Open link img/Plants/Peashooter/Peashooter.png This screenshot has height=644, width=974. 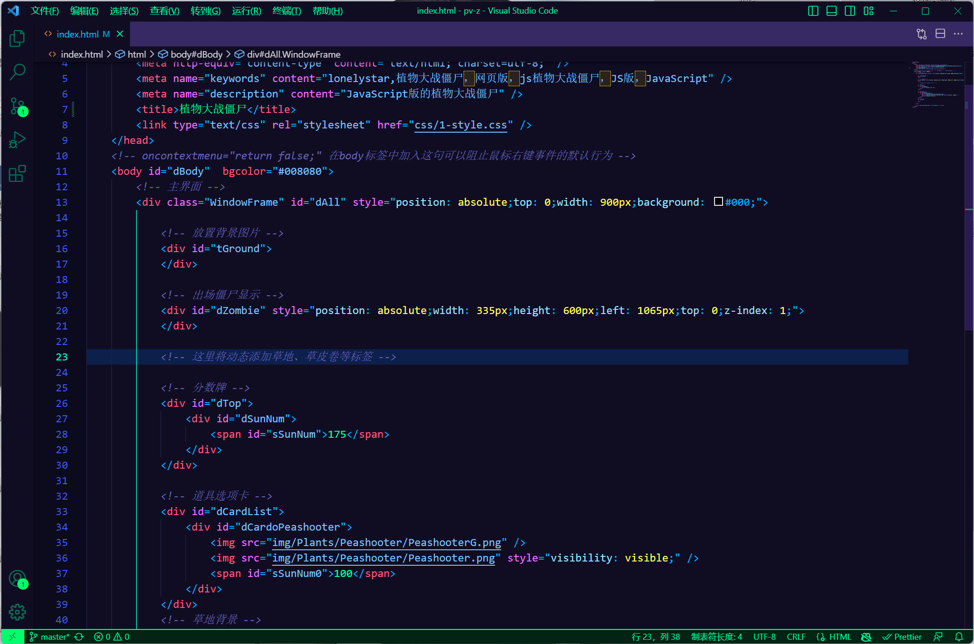coord(383,558)
